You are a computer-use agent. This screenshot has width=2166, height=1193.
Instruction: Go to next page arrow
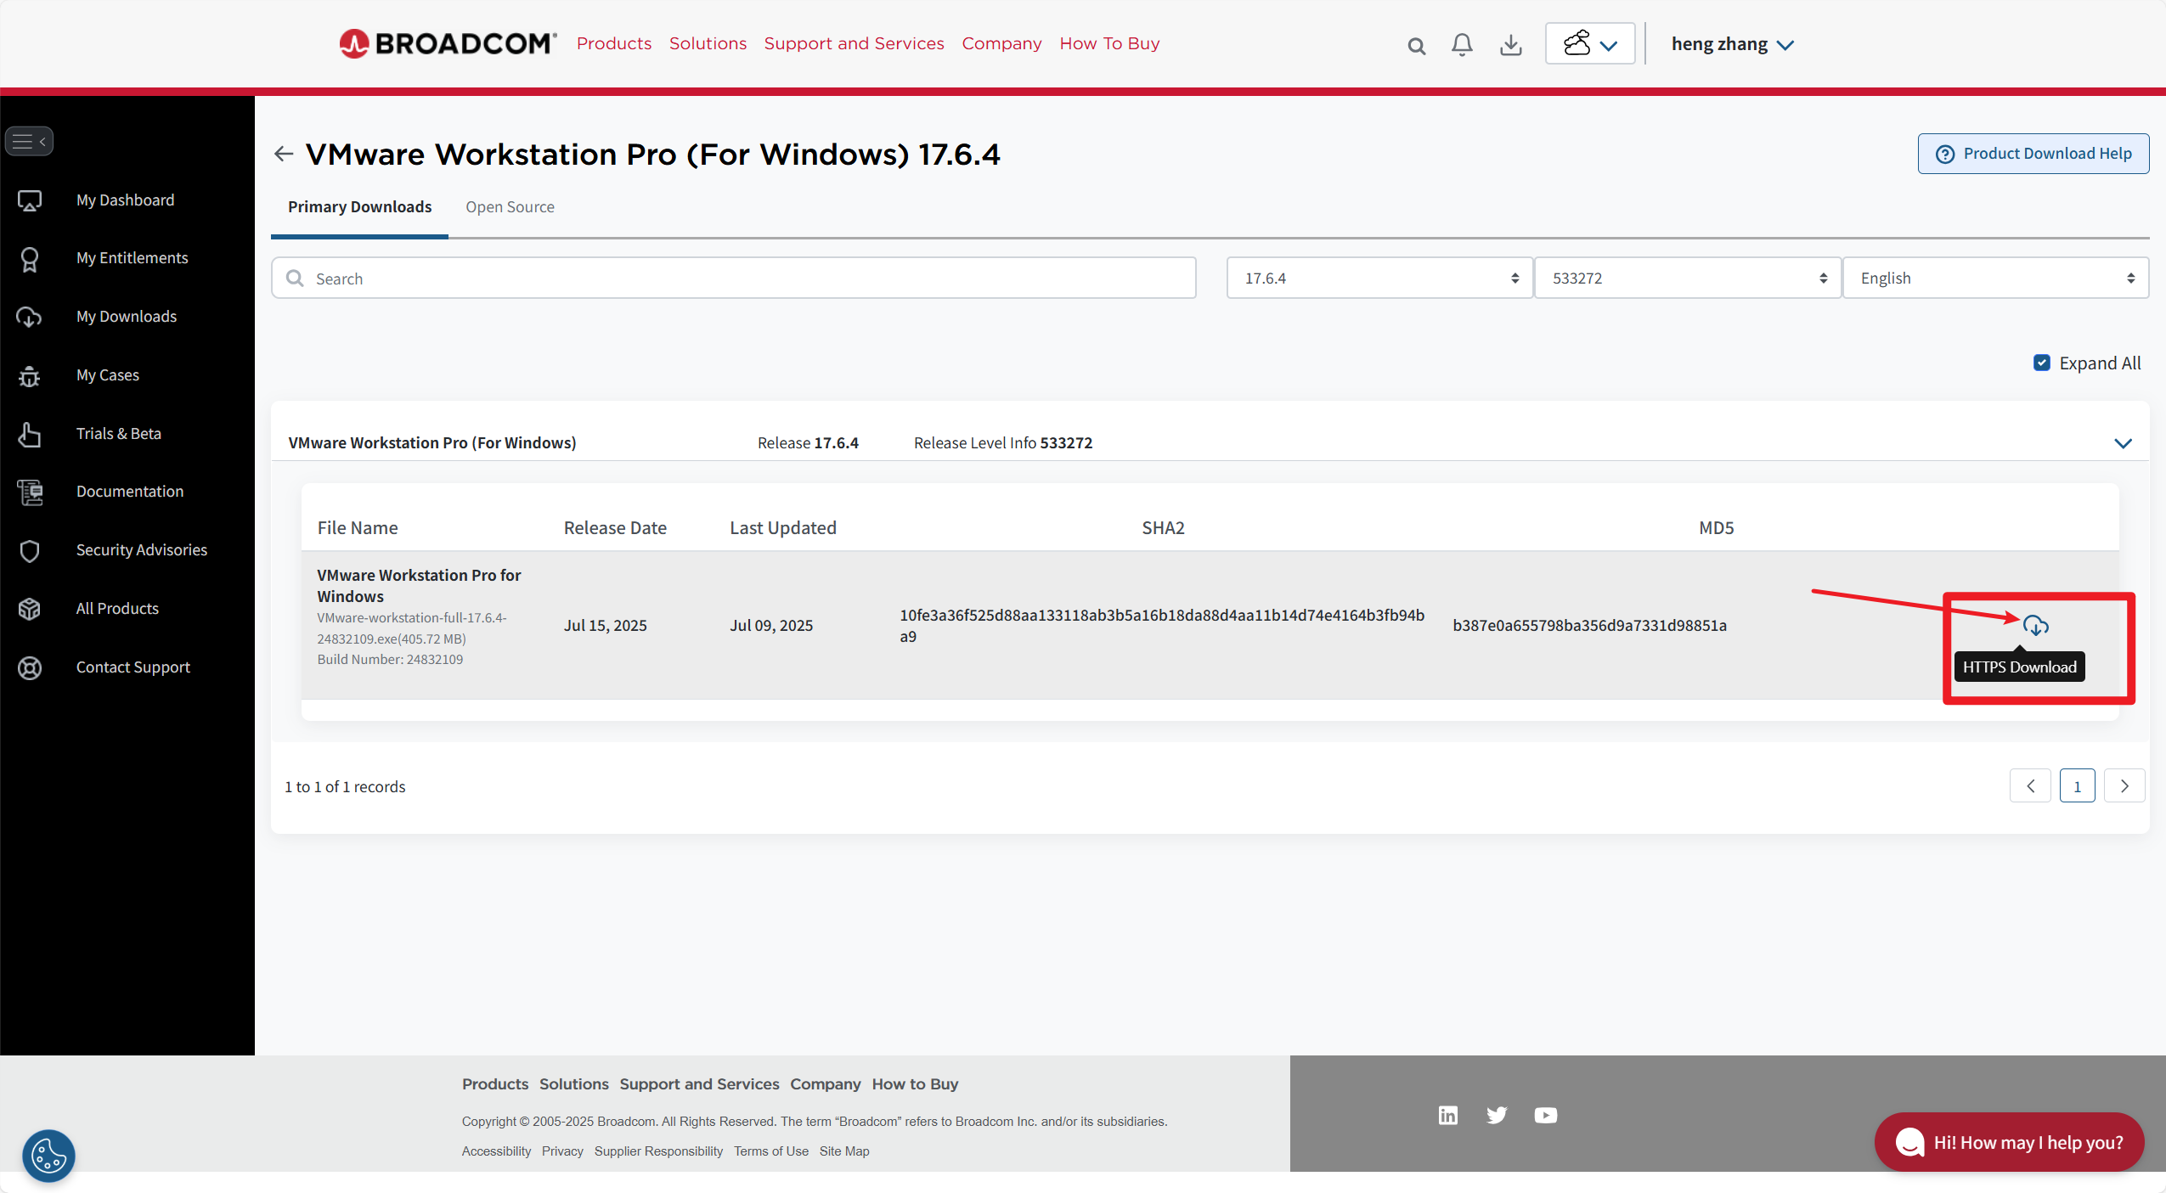(2124, 786)
